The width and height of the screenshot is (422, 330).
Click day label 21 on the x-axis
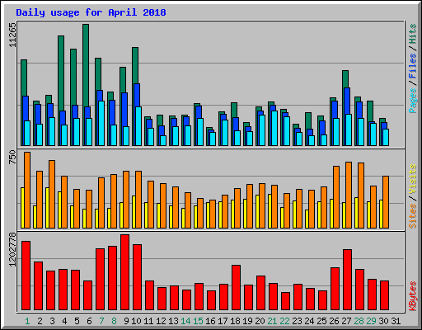tap(272, 321)
